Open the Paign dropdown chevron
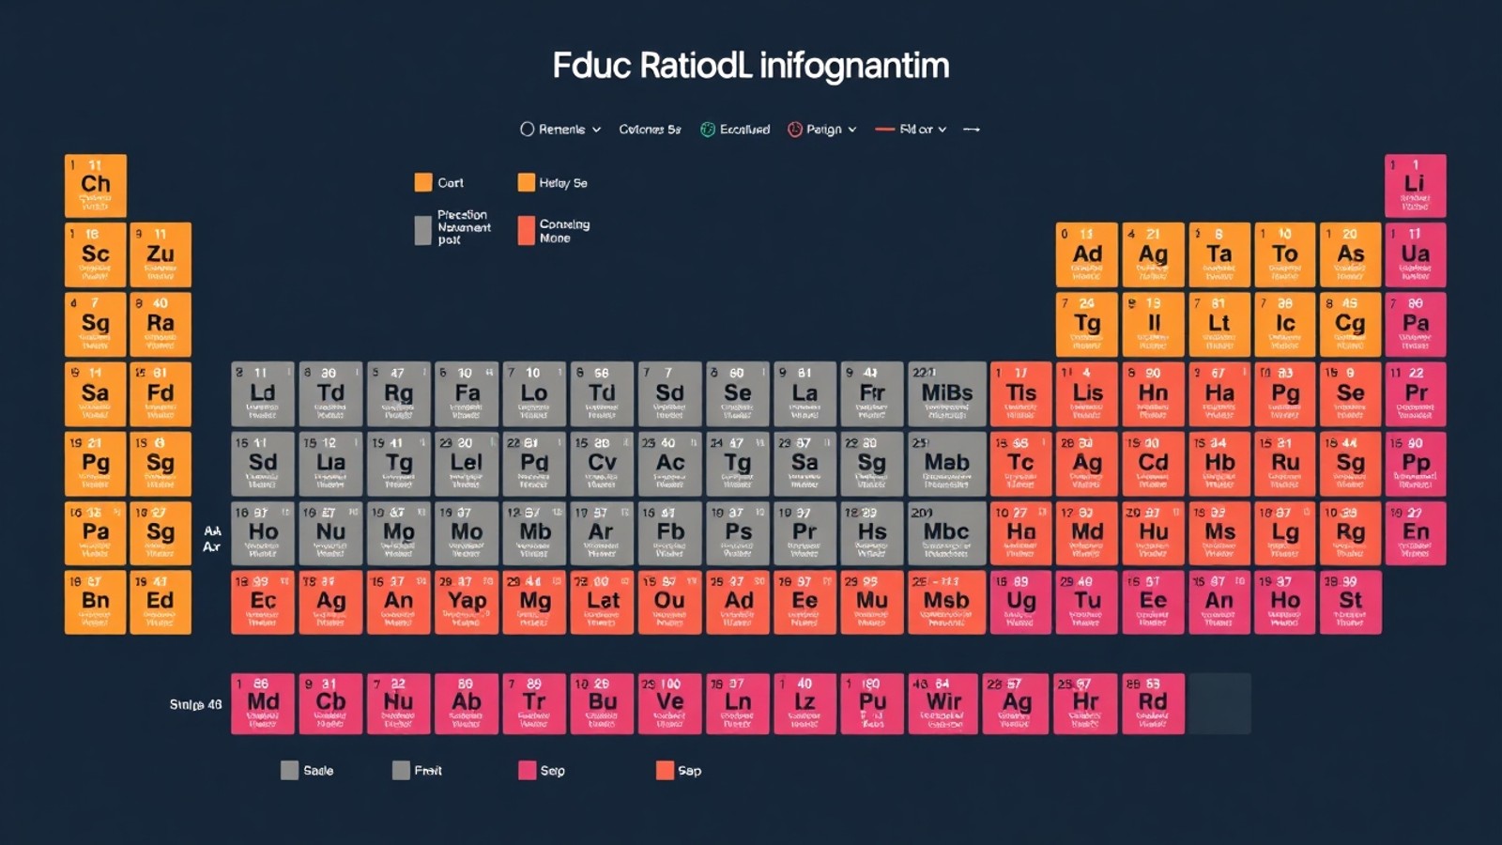This screenshot has width=1502, height=845. pyautogui.click(x=852, y=130)
